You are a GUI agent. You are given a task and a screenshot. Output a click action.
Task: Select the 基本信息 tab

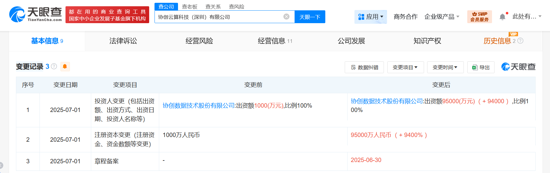click(47, 41)
